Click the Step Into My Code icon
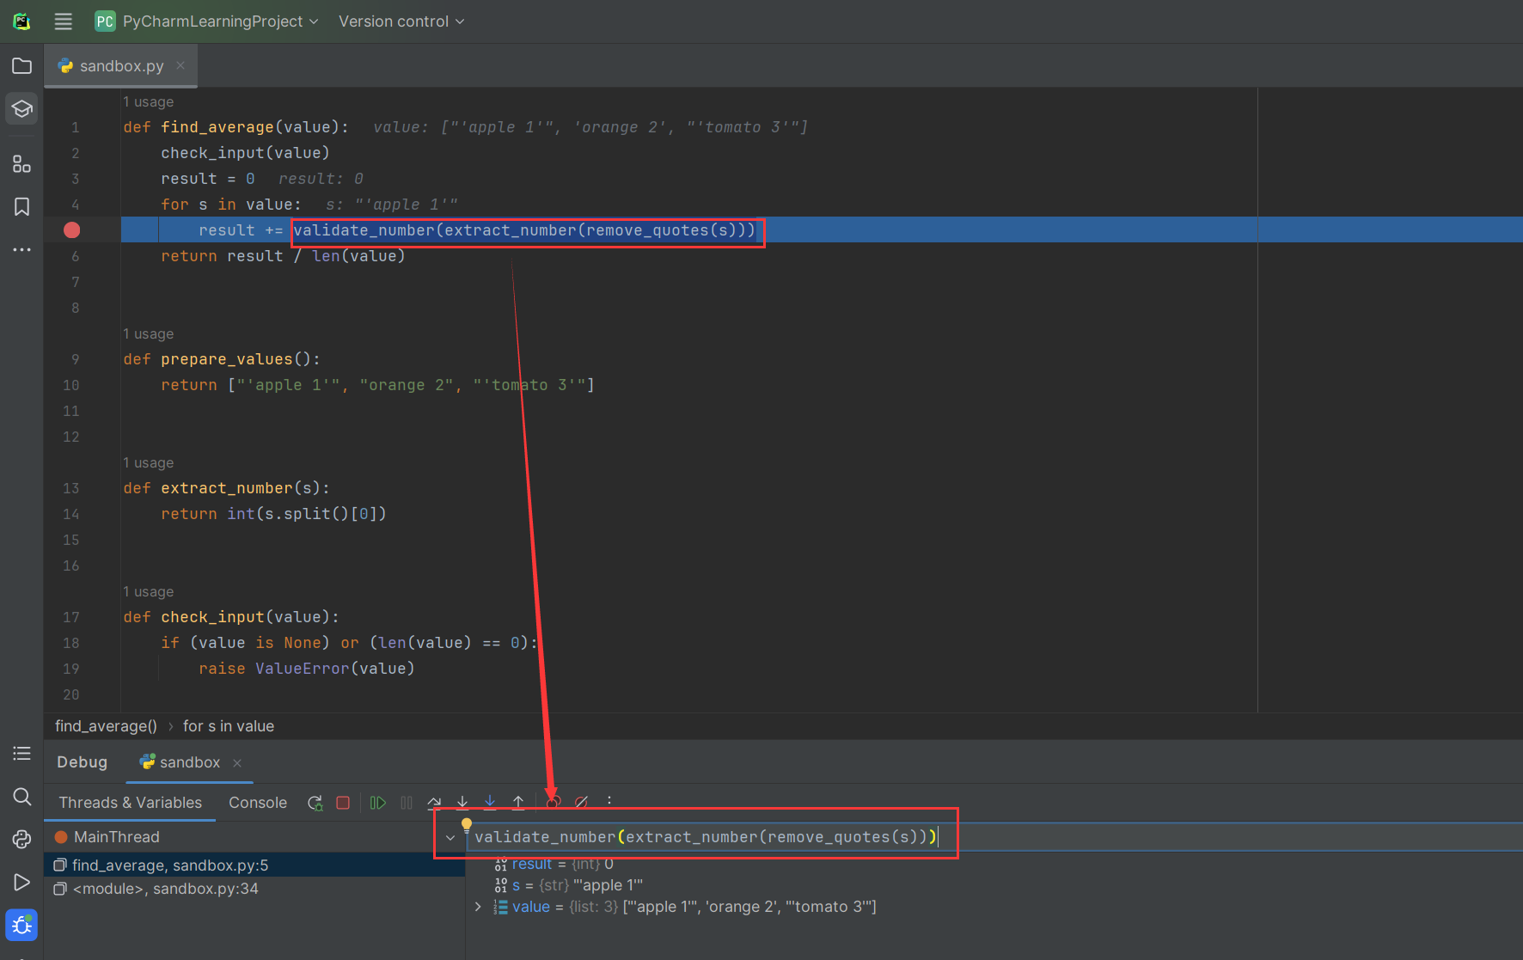The image size is (1523, 960). [490, 803]
